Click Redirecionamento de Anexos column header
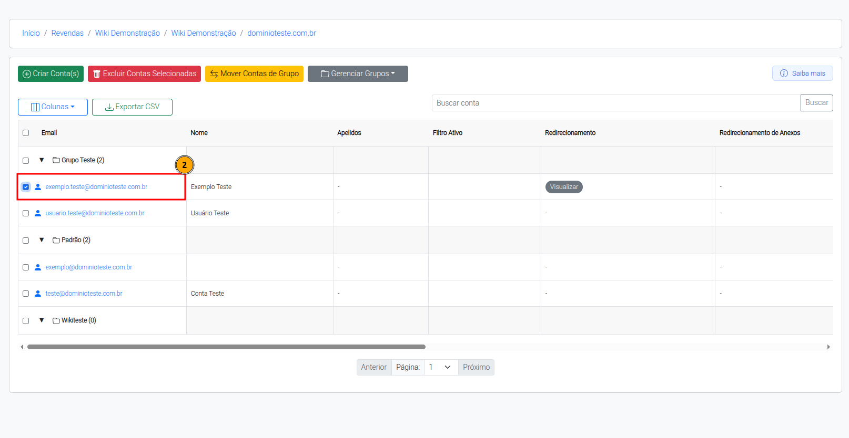The width and height of the screenshot is (849, 438). point(760,133)
